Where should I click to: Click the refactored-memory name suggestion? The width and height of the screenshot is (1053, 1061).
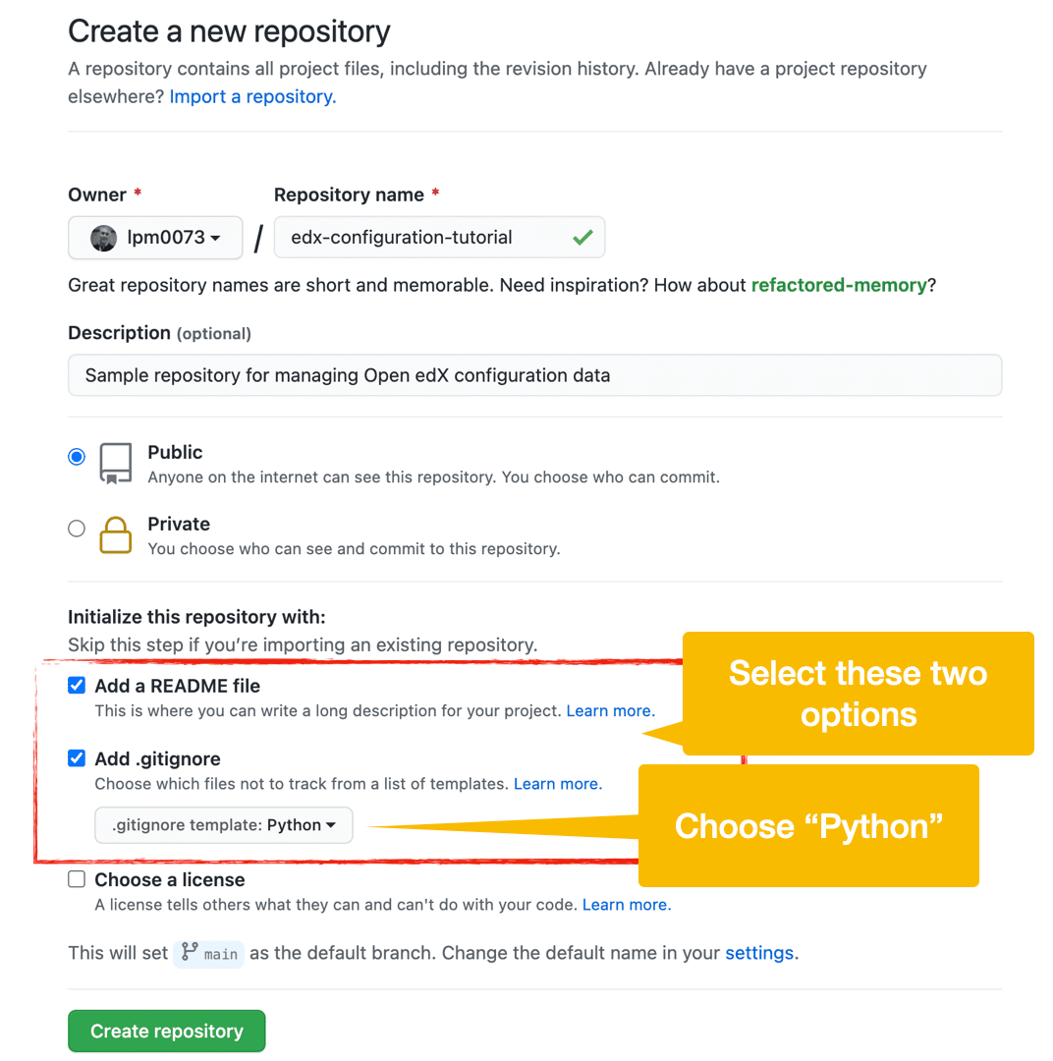[x=839, y=285]
